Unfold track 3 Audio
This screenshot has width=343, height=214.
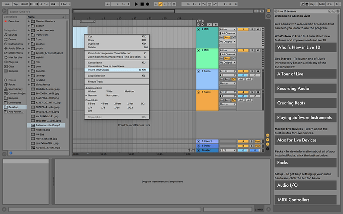198,71
